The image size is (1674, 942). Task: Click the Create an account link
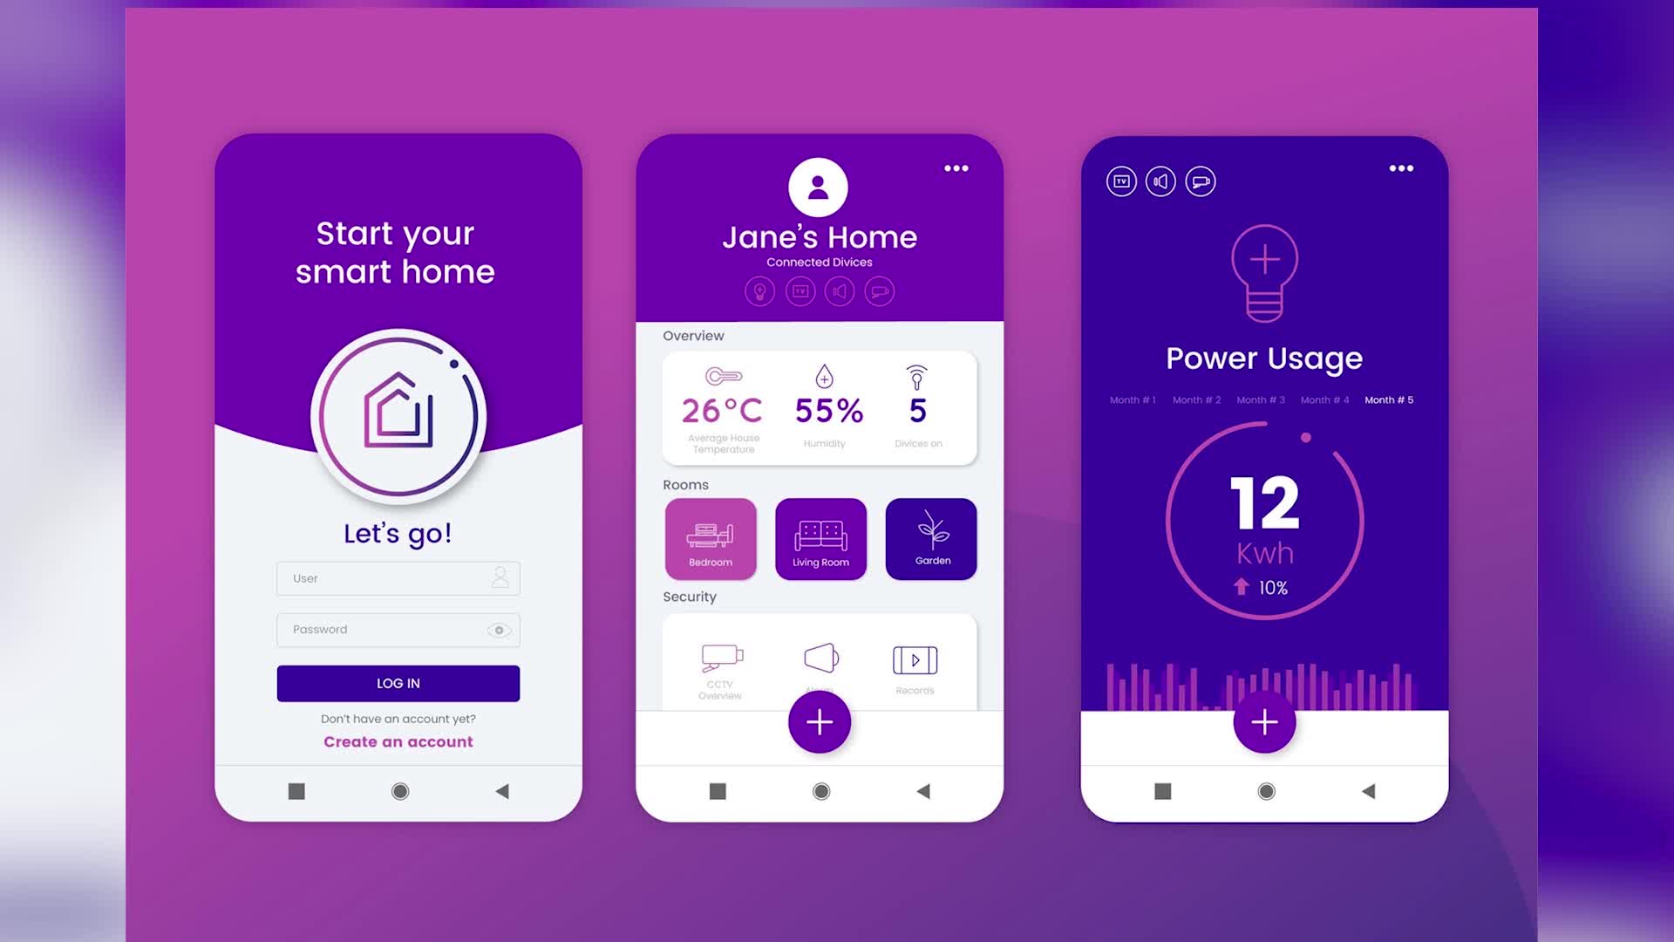(x=398, y=742)
